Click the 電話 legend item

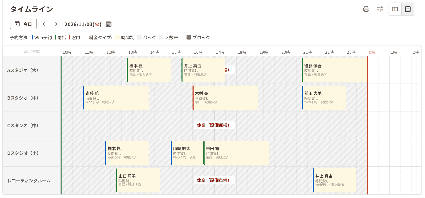(61, 38)
